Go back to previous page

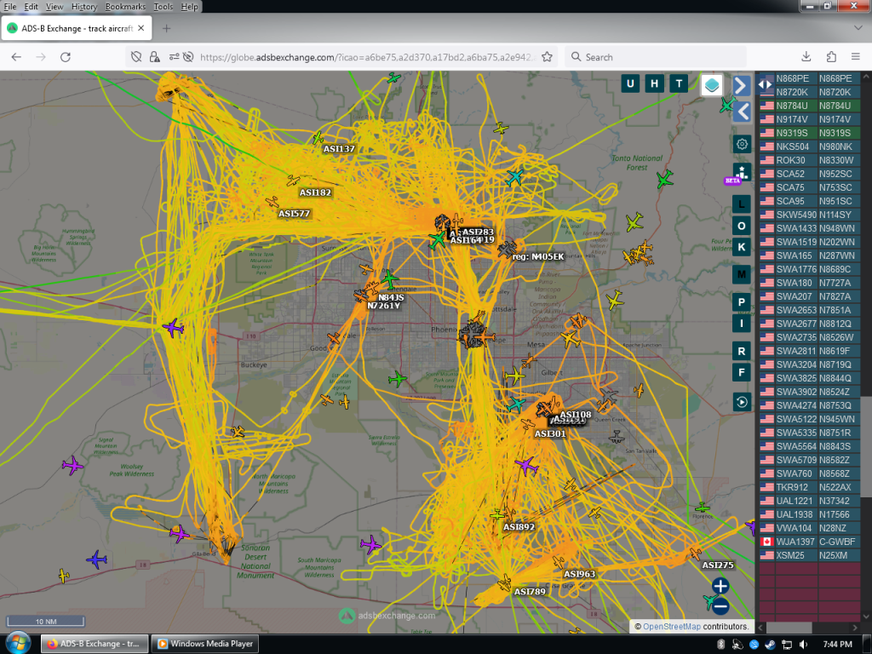16,57
